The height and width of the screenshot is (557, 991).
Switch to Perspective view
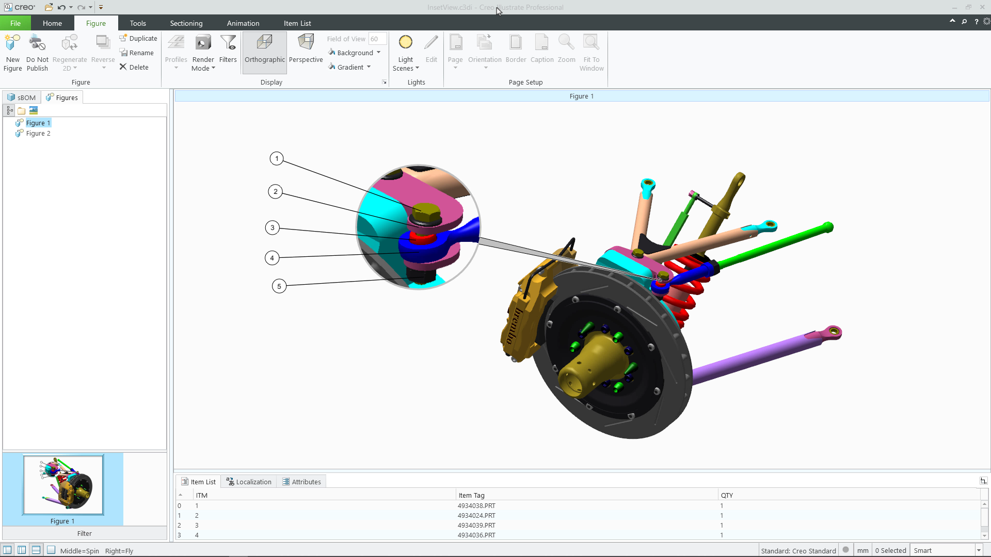coord(306,49)
